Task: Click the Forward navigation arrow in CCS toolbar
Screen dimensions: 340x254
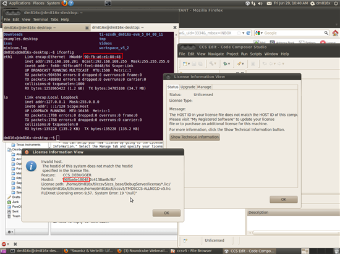Action: point(279,63)
